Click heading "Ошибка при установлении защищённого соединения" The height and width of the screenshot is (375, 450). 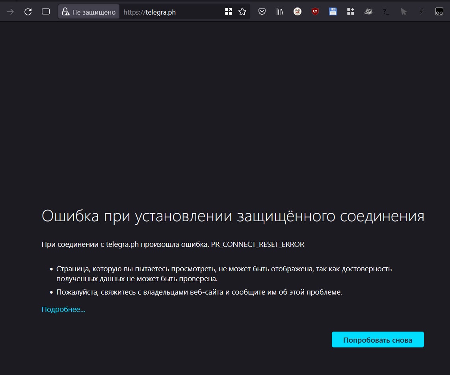pyautogui.click(x=233, y=216)
